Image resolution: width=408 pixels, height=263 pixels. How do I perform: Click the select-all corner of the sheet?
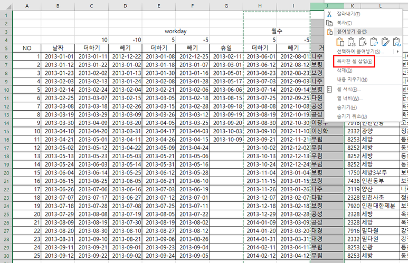[x=6, y=6]
